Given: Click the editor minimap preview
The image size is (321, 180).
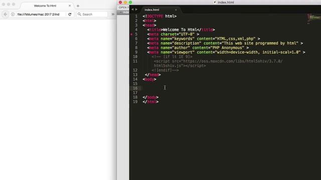Looking at the screenshot, I should coord(314,18).
